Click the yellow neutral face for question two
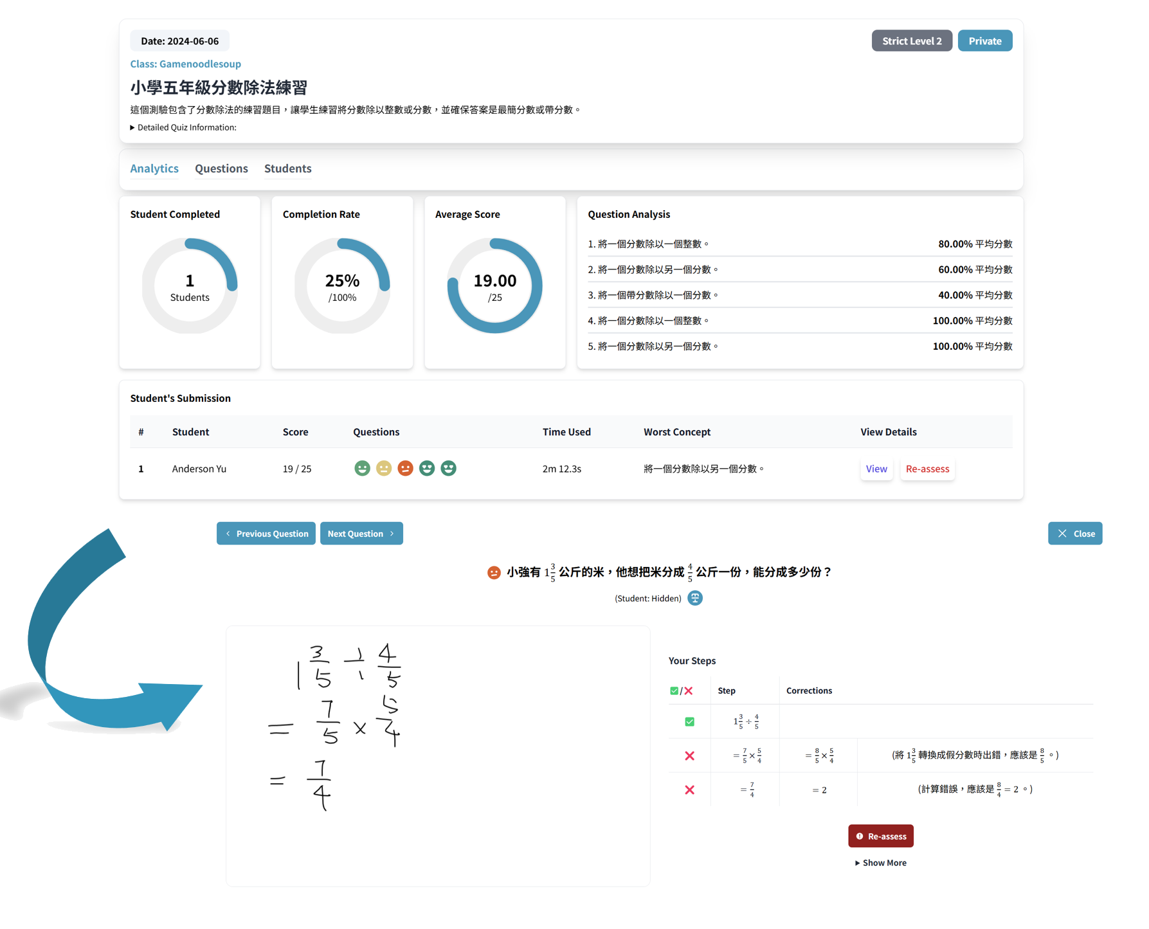This screenshot has height=929, width=1149. click(x=384, y=469)
